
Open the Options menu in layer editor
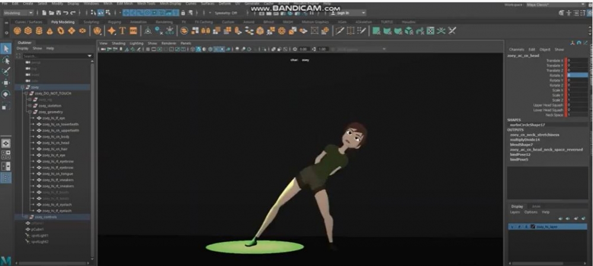[x=531, y=212]
